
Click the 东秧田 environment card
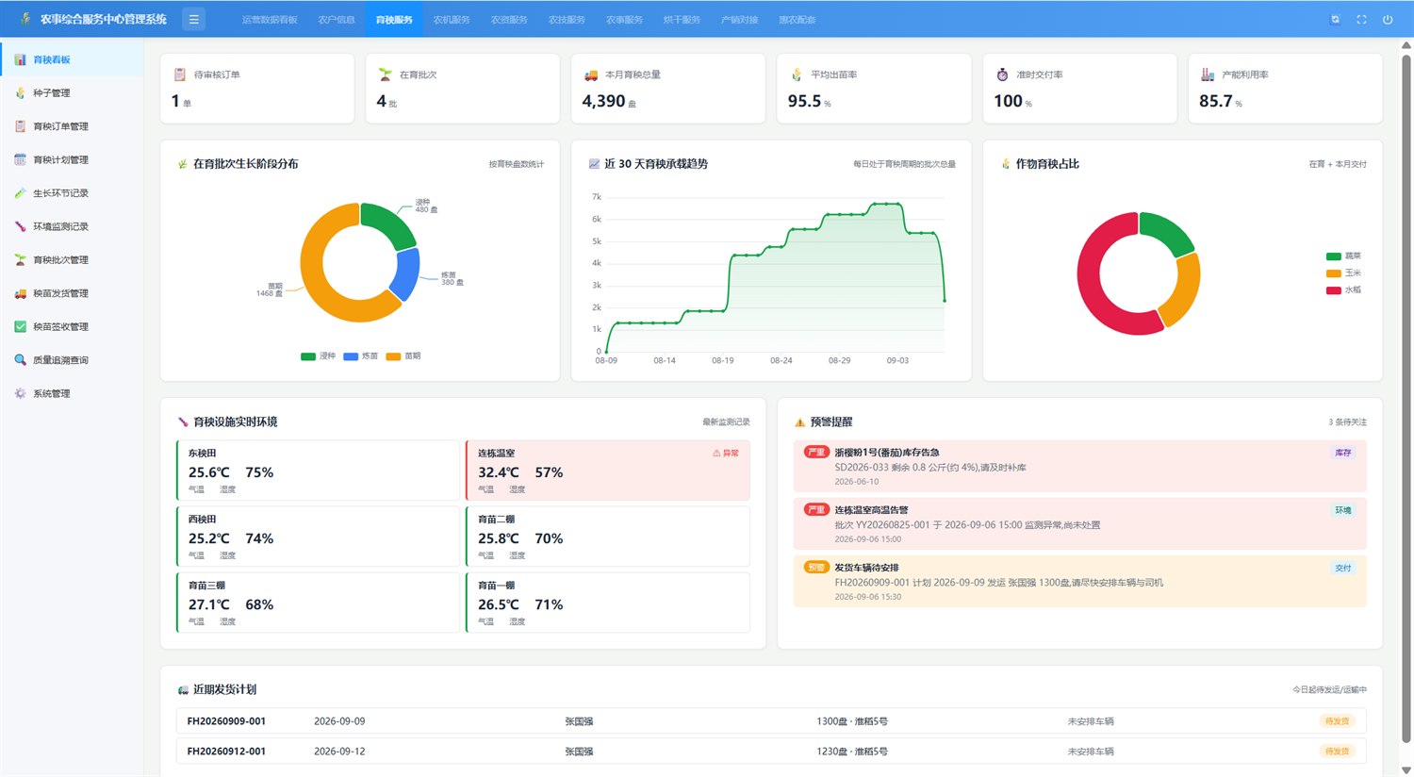point(318,471)
